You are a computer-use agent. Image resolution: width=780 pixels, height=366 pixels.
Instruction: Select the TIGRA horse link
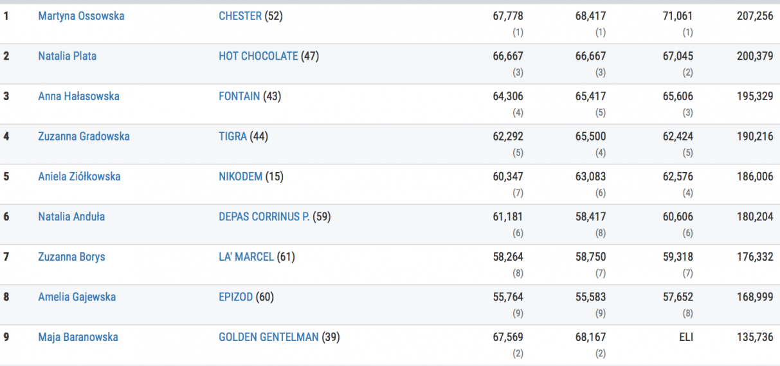tap(232, 136)
